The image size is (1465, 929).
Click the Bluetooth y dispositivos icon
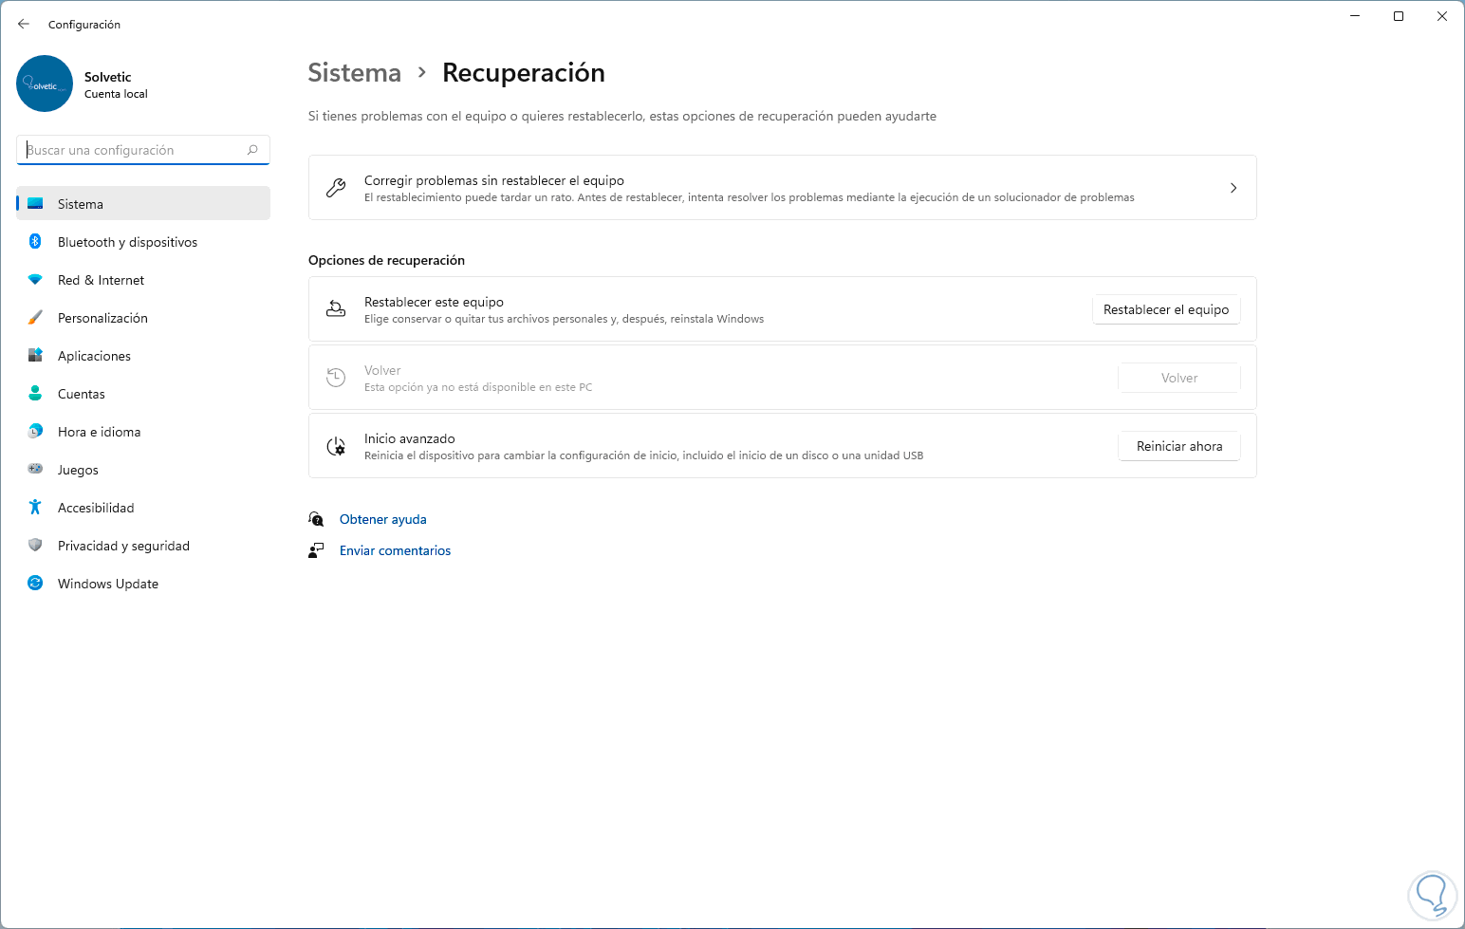pyautogui.click(x=35, y=242)
